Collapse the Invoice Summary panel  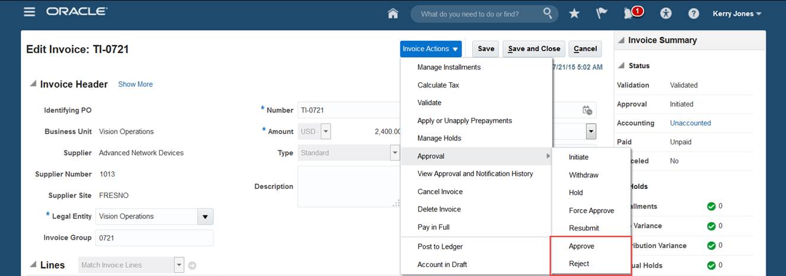click(621, 40)
